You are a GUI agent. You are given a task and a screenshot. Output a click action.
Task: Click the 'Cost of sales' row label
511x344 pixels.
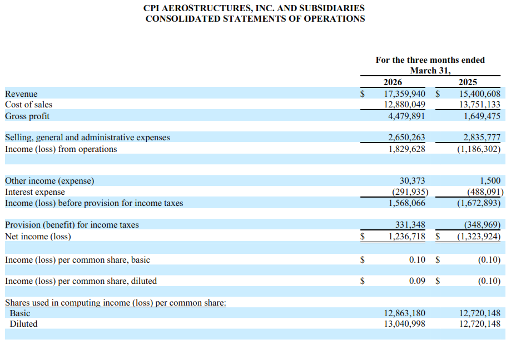(x=29, y=105)
